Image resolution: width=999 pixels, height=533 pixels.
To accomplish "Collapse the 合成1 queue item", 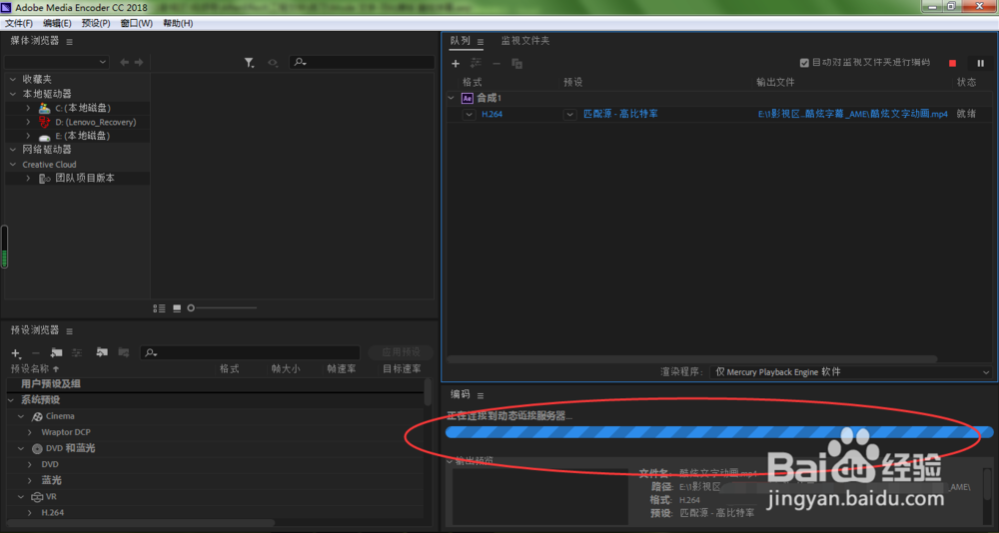I will [452, 98].
